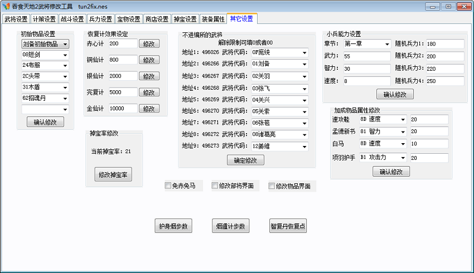The width and height of the screenshot is (474, 273).
Task: Select the 装备属性 tab
Action: [213, 19]
